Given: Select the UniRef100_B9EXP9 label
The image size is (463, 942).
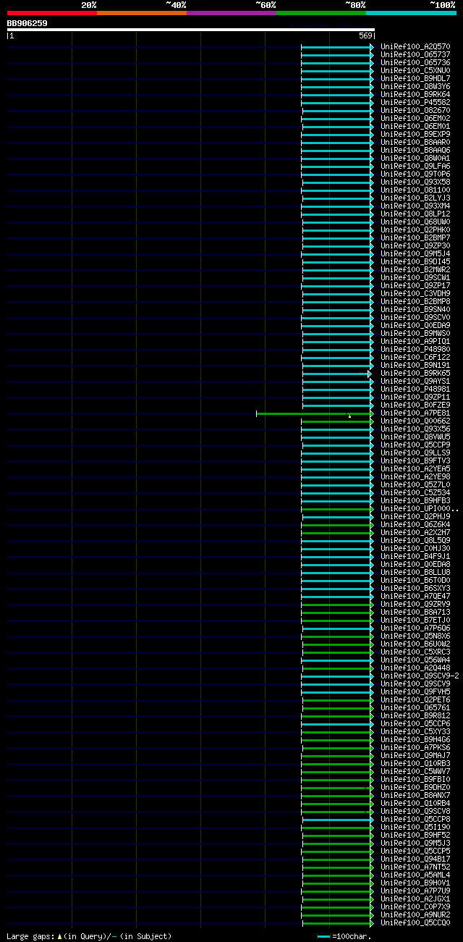Looking at the screenshot, I should [x=415, y=134].
